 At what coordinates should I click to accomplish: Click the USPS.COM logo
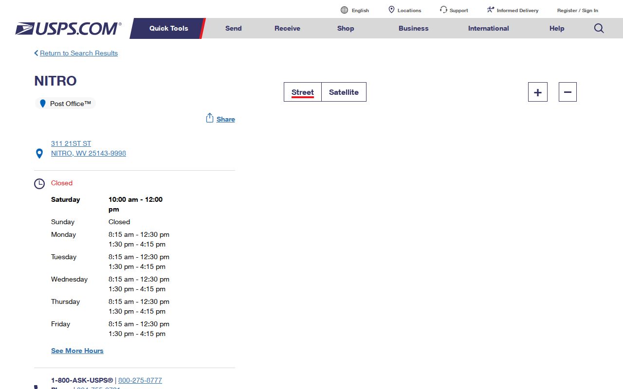pyautogui.click(x=68, y=28)
